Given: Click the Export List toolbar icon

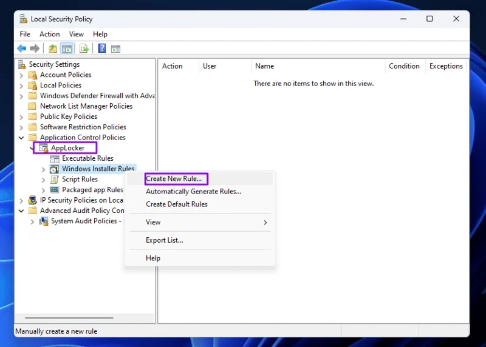Looking at the screenshot, I should click(84, 49).
